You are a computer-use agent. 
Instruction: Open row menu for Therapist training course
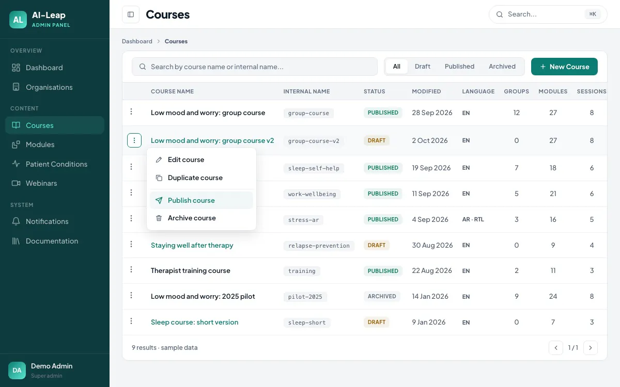pyautogui.click(x=131, y=269)
